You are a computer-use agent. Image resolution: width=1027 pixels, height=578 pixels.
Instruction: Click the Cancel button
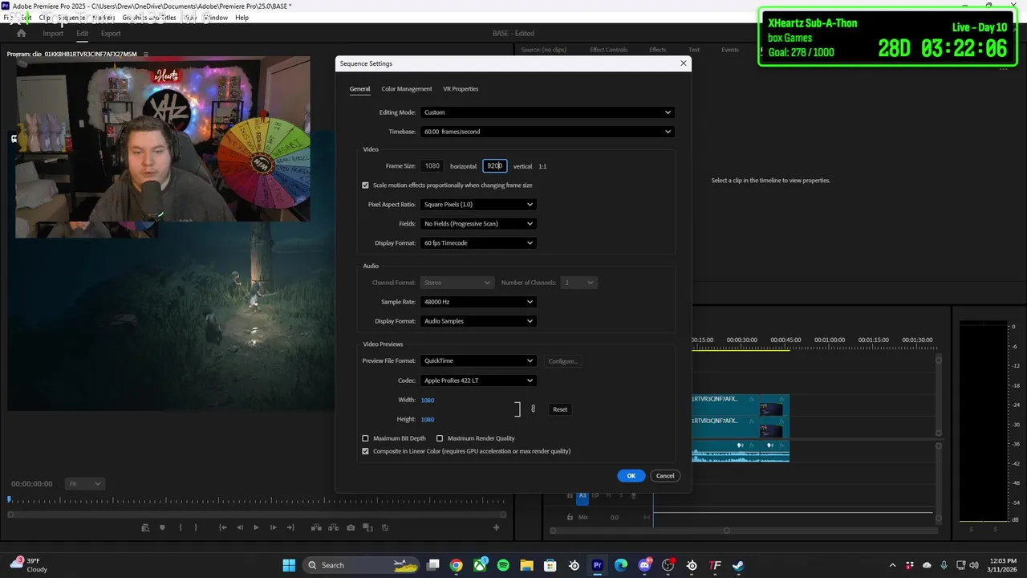665,476
